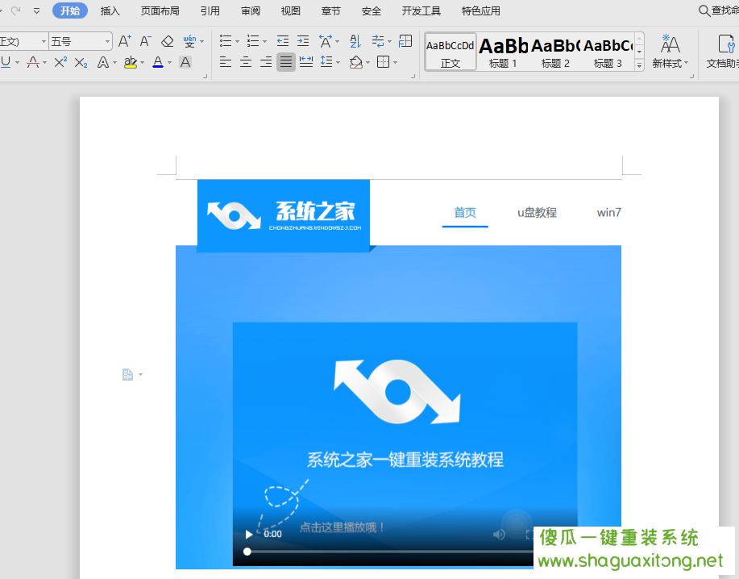Image resolution: width=739 pixels, height=579 pixels.
Task: Apply distributed alignment
Action: pyautogui.click(x=306, y=62)
